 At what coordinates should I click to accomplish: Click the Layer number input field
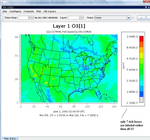coord(74,18)
